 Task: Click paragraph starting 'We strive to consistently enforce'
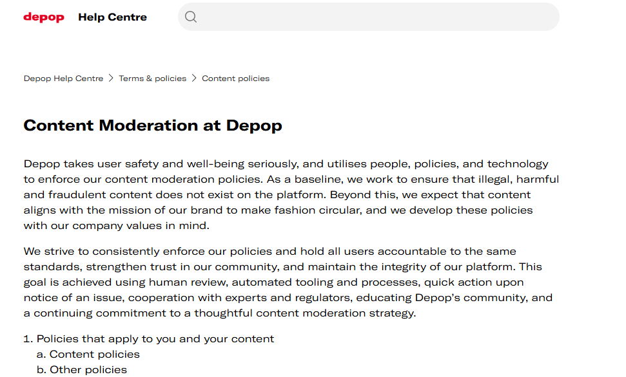(x=288, y=282)
